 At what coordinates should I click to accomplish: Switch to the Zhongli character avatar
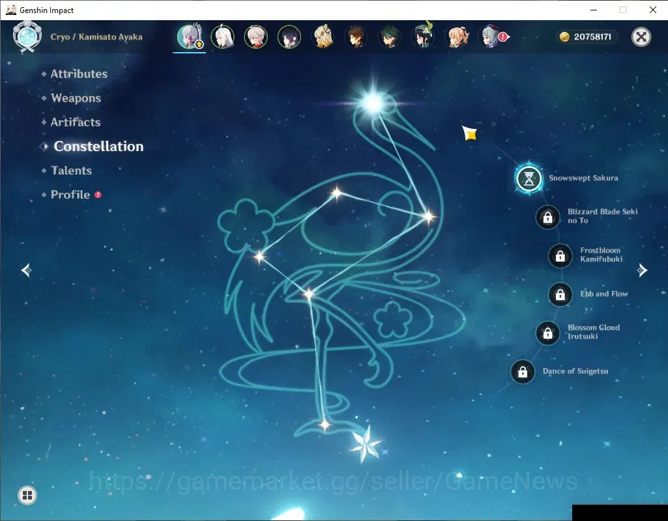click(x=356, y=36)
